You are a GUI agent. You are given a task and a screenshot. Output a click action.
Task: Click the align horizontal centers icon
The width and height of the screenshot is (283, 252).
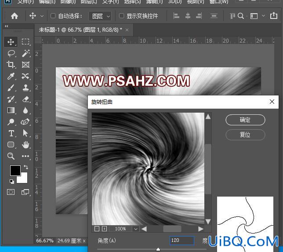[188, 16]
